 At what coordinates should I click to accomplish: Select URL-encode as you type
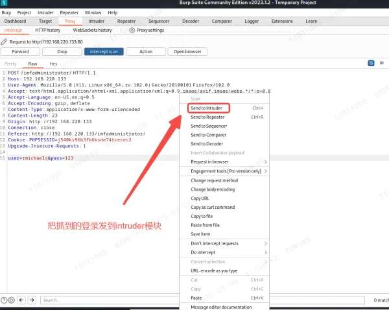[224, 271]
